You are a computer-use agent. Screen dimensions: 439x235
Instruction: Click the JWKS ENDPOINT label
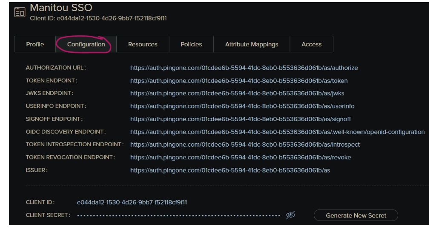pos(49,93)
